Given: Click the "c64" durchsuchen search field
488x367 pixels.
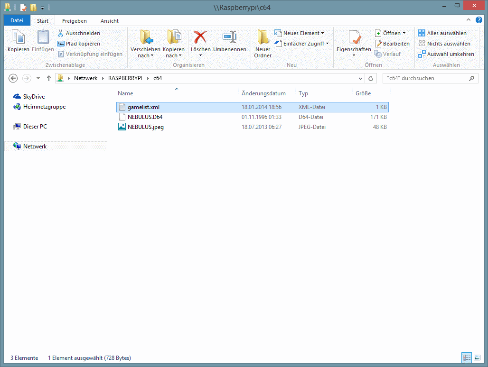Looking at the screenshot, I should coord(425,78).
